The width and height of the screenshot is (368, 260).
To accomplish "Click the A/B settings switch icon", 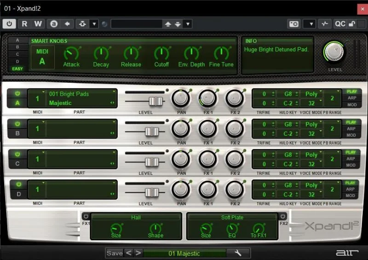I will pos(54,24).
